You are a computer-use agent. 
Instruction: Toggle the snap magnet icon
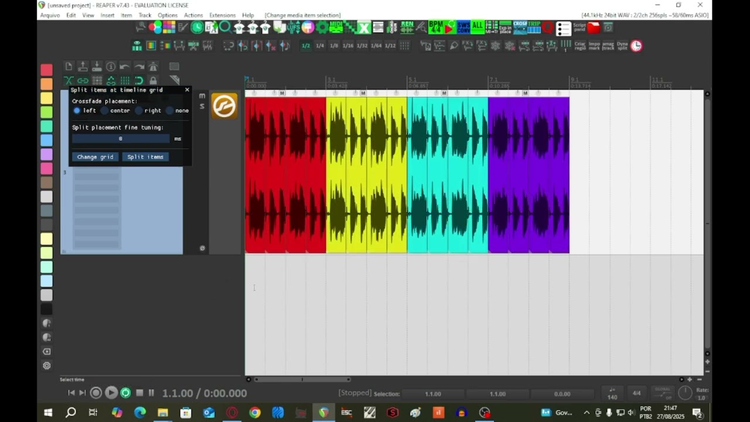pyautogui.click(x=139, y=80)
